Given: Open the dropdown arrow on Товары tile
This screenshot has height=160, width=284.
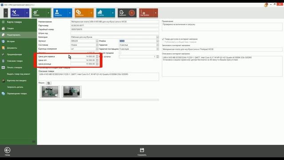Looking at the screenshot, I should [x=48, y=13].
